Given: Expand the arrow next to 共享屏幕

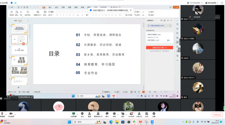Looking at the screenshot, I should click(77, 113).
